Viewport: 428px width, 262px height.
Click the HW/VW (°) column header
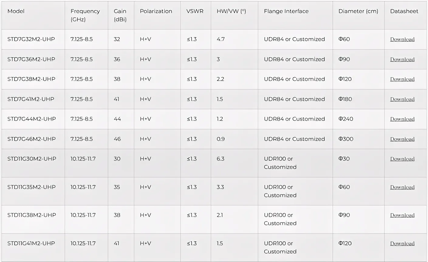click(231, 11)
